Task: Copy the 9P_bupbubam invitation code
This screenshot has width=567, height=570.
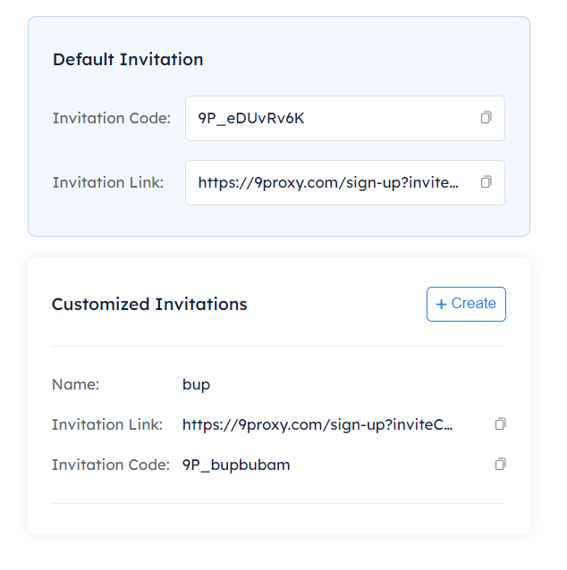Action: coord(501,465)
